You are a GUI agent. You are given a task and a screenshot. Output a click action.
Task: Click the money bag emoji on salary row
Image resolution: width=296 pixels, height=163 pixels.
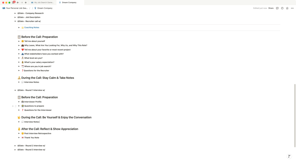tap(22, 62)
